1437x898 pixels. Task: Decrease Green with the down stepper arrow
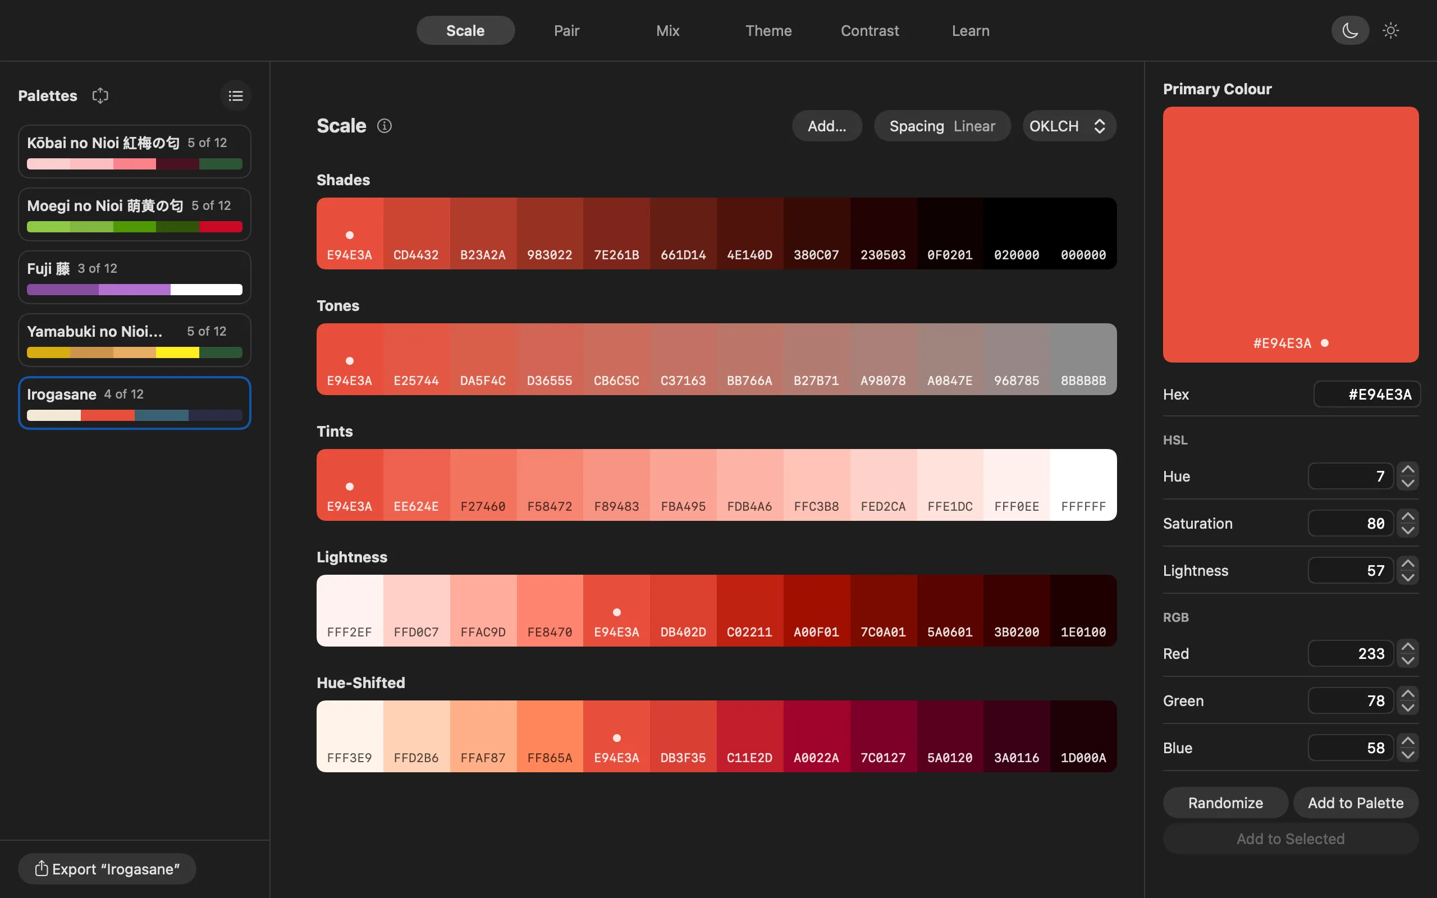1408,708
